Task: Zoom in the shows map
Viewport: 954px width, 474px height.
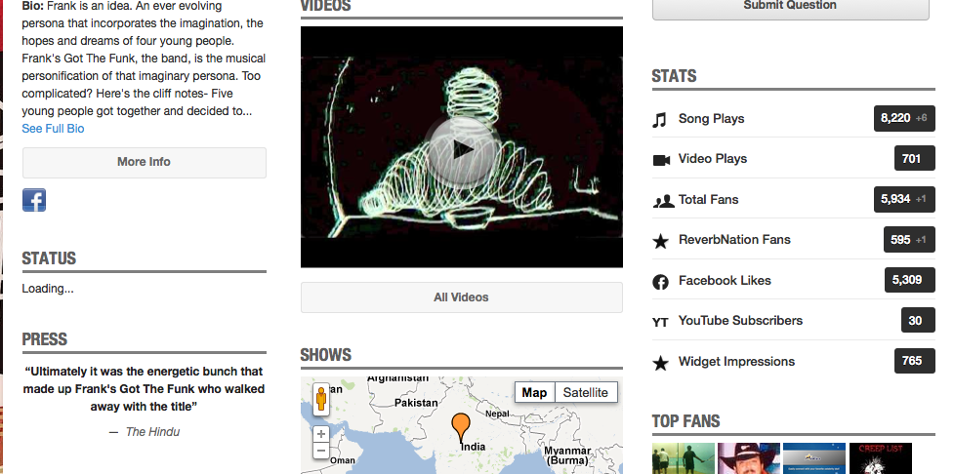Action: click(x=321, y=434)
